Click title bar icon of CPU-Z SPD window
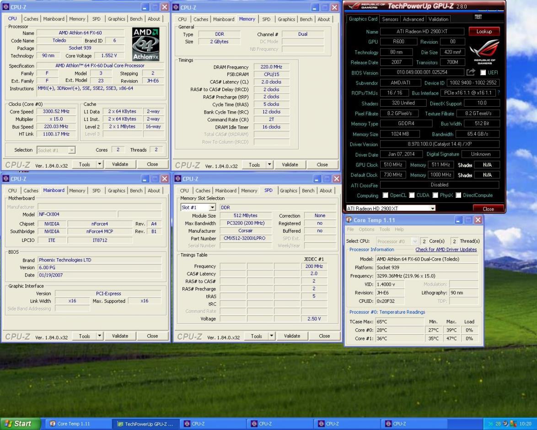 178,179
